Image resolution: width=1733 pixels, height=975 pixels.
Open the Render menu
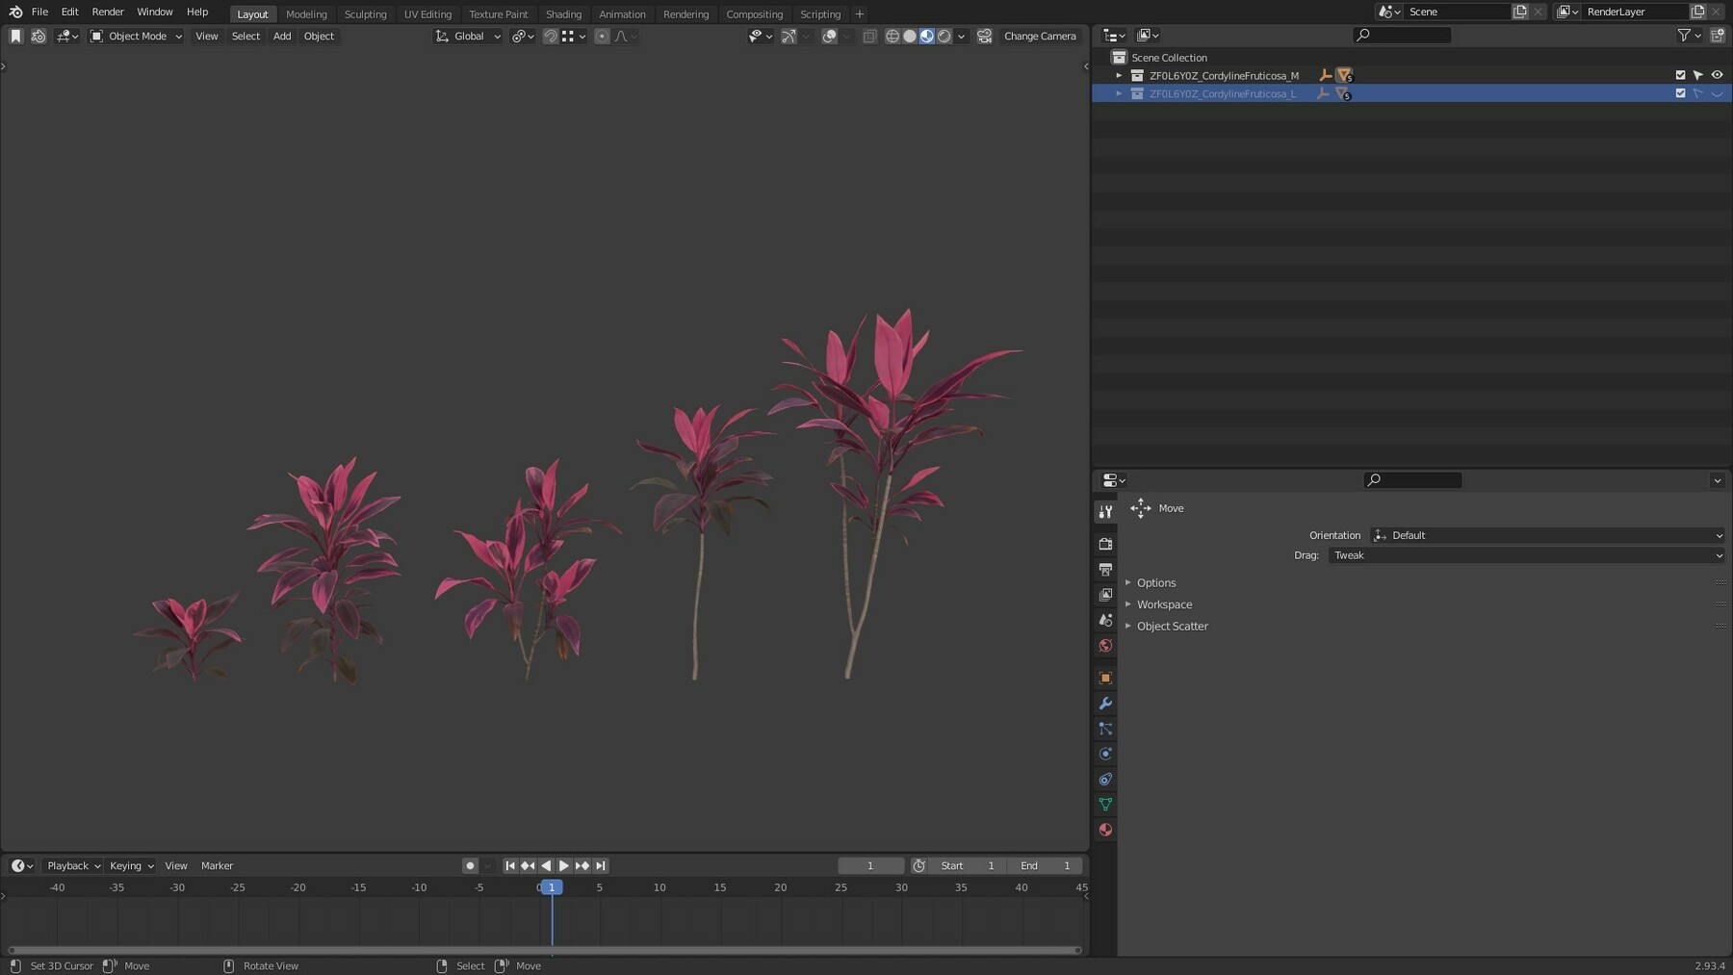click(108, 12)
